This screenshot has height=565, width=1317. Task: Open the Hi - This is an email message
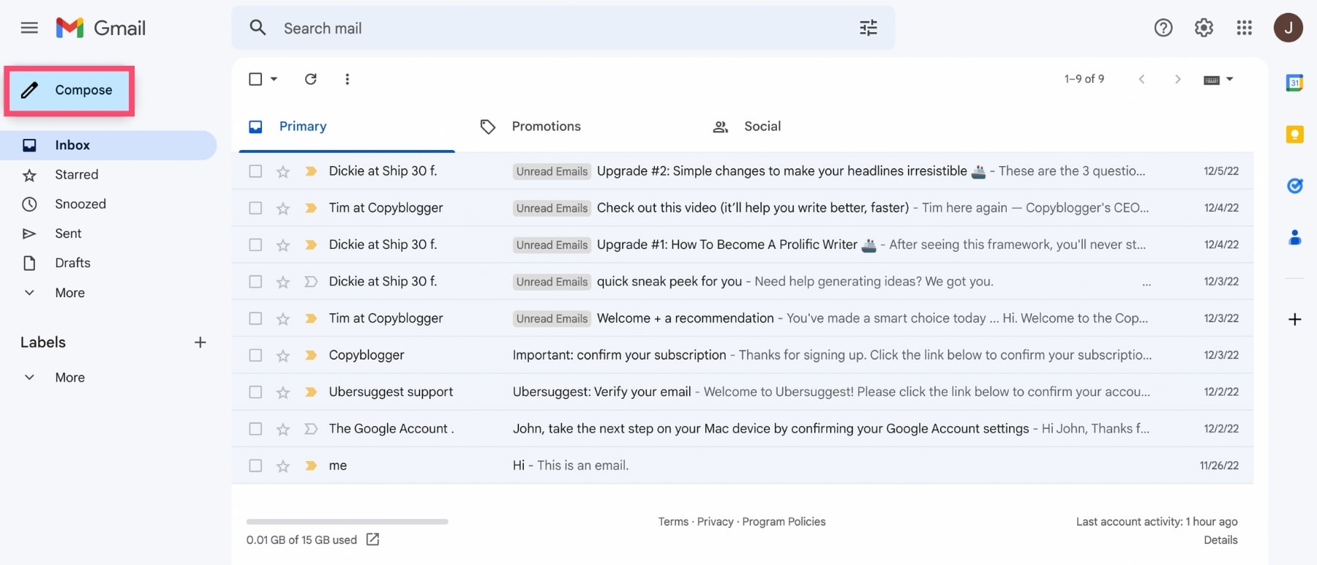click(x=743, y=465)
